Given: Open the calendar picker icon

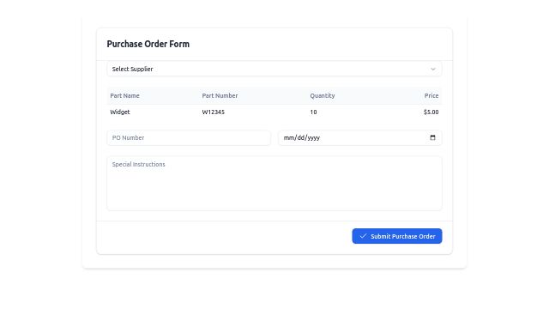Looking at the screenshot, I should click(x=432, y=137).
